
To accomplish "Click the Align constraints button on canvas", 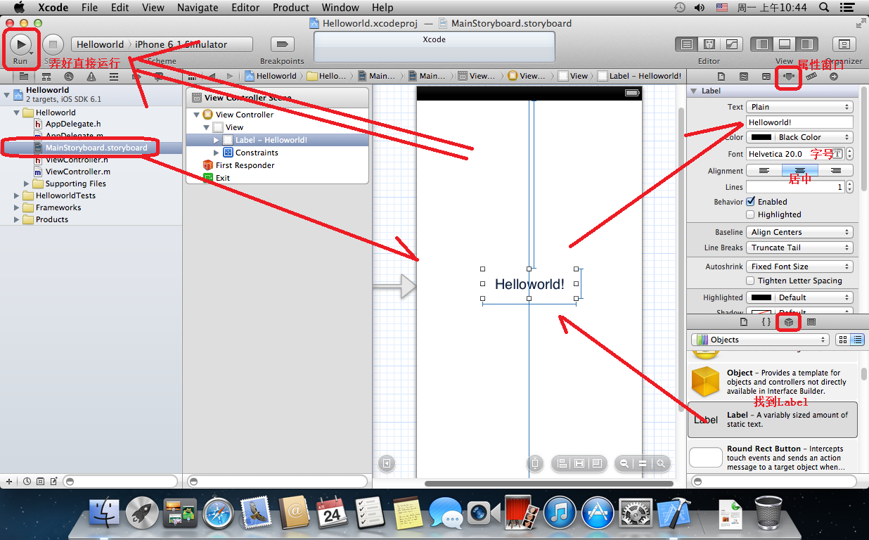I will (x=562, y=463).
